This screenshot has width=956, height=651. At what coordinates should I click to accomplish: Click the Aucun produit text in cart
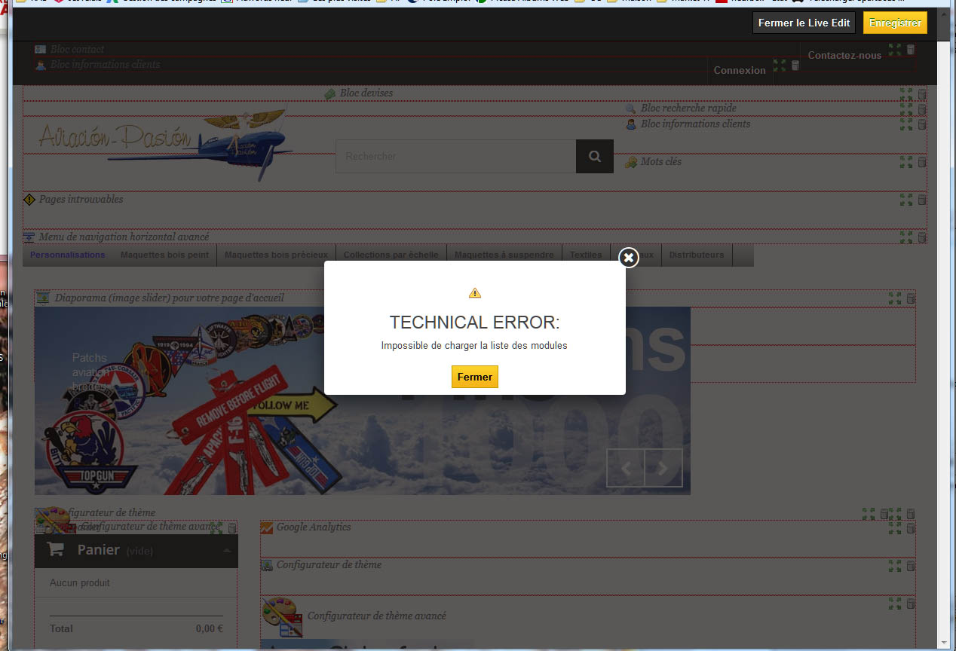tap(80, 583)
